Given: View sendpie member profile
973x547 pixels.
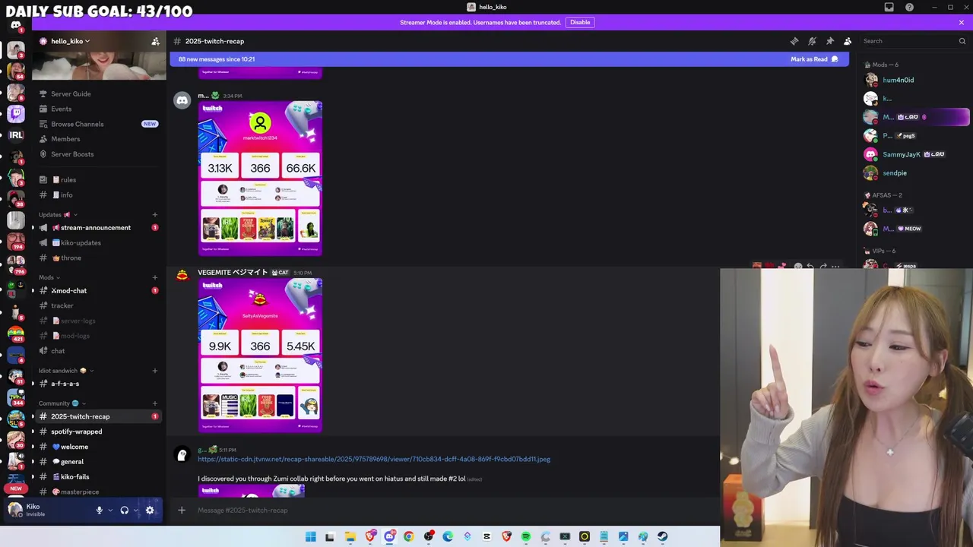Looking at the screenshot, I should (x=916, y=173).
